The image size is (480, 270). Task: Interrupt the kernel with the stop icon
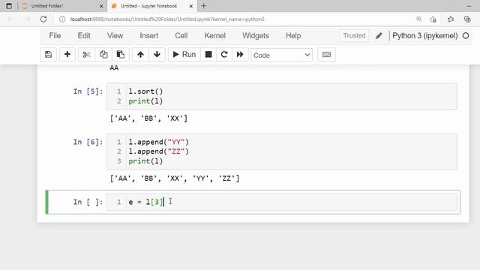click(x=208, y=55)
